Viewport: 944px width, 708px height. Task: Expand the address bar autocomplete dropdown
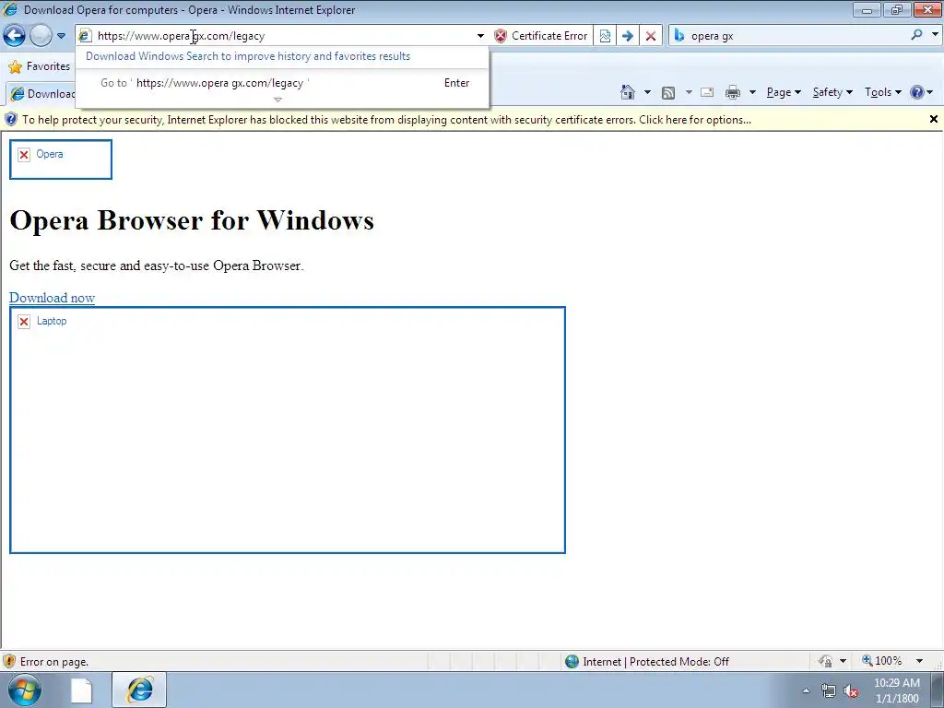480,36
